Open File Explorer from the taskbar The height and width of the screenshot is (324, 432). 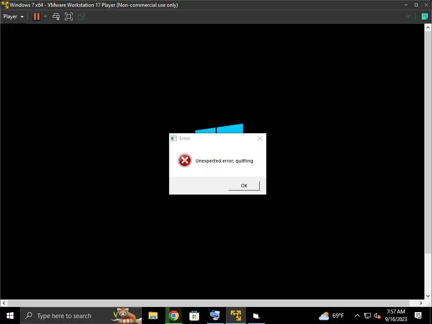pos(153,316)
